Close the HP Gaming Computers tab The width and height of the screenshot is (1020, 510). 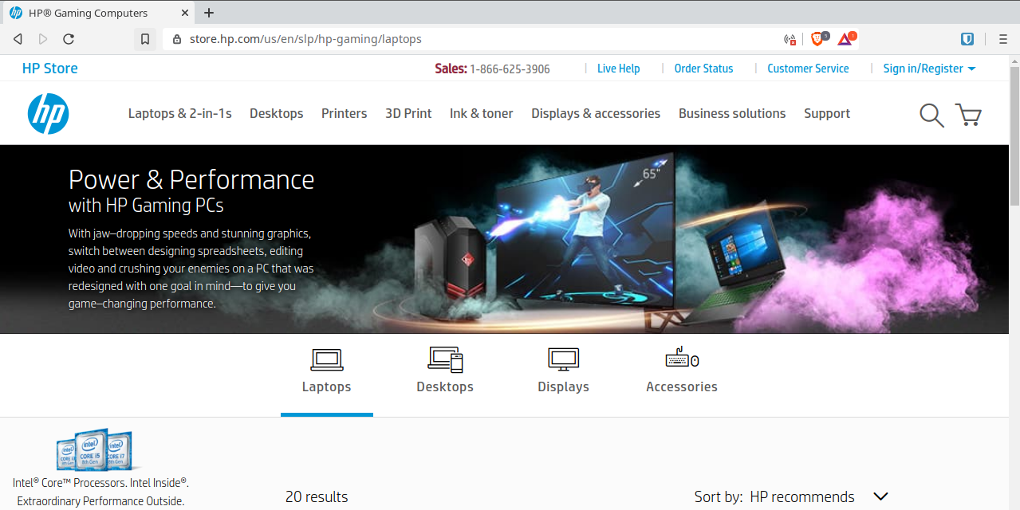click(185, 14)
